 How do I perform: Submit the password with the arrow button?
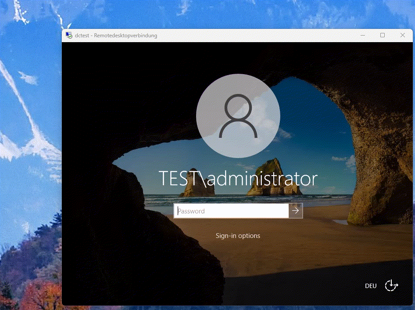click(296, 211)
